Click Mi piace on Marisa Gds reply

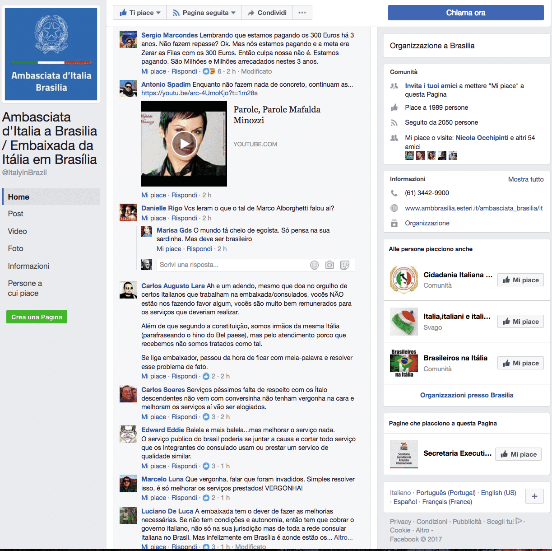coord(169,249)
